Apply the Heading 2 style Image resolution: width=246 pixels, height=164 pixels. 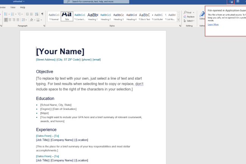pyautogui.click(x=106, y=16)
